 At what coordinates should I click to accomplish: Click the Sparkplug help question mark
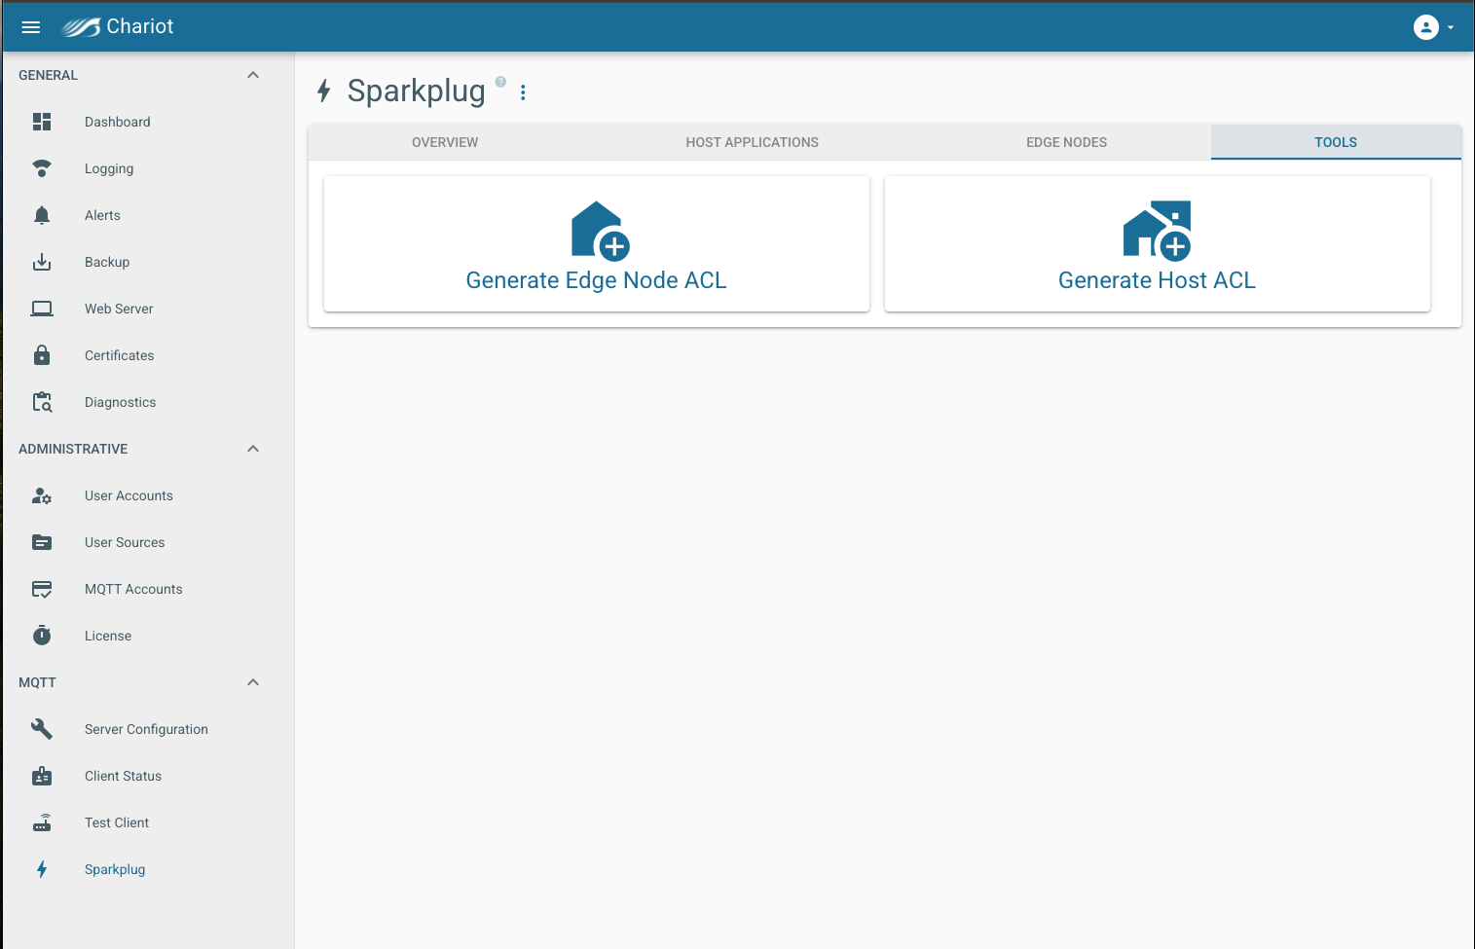(500, 82)
